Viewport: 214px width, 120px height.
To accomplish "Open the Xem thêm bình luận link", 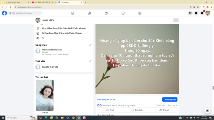I will point(106,115).
